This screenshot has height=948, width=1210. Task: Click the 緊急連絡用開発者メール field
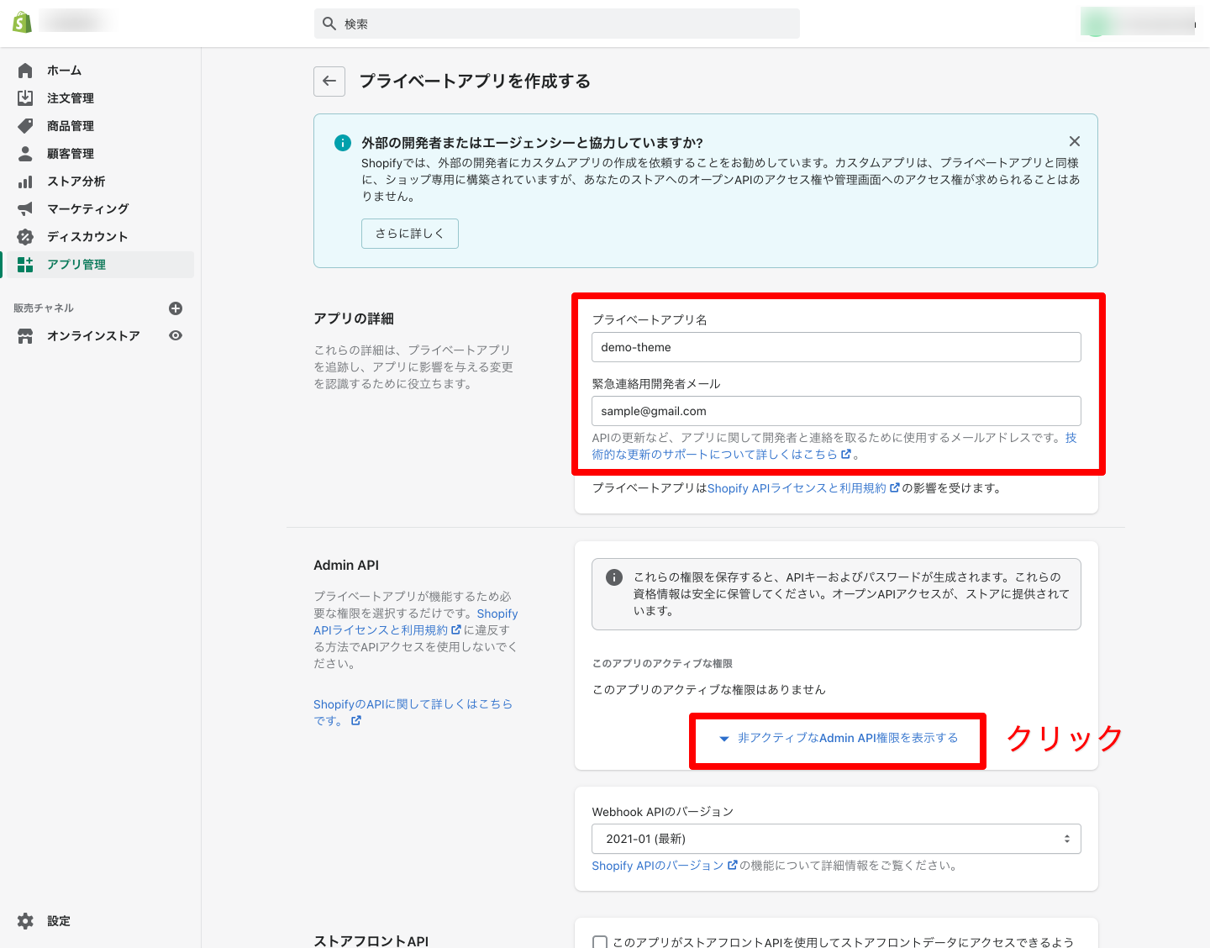click(836, 411)
